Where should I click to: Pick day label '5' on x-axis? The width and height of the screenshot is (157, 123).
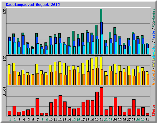pyautogui.click(x=29, y=120)
